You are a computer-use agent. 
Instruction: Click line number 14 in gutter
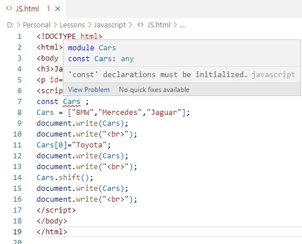(x=17, y=178)
